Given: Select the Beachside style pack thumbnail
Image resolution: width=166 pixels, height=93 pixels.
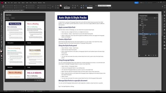Looking at the screenshot, I should (x=15, y=56).
